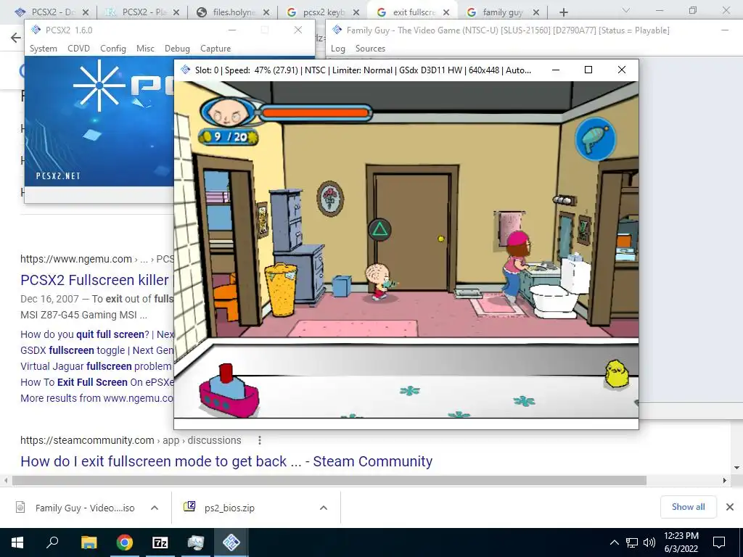Open the Sources menu in console window

pyautogui.click(x=370, y=49)
